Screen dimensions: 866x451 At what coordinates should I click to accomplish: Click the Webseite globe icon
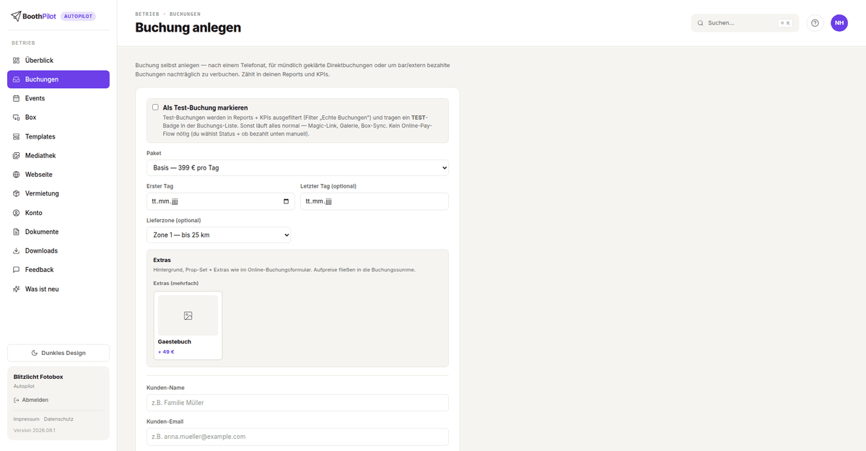17,175
